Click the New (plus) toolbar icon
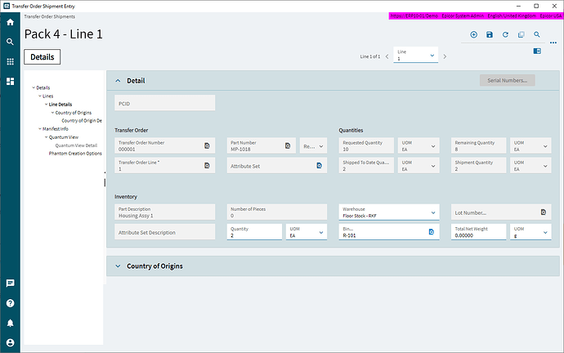The width and height of the screenshot is (564, 353). (474, 34)
